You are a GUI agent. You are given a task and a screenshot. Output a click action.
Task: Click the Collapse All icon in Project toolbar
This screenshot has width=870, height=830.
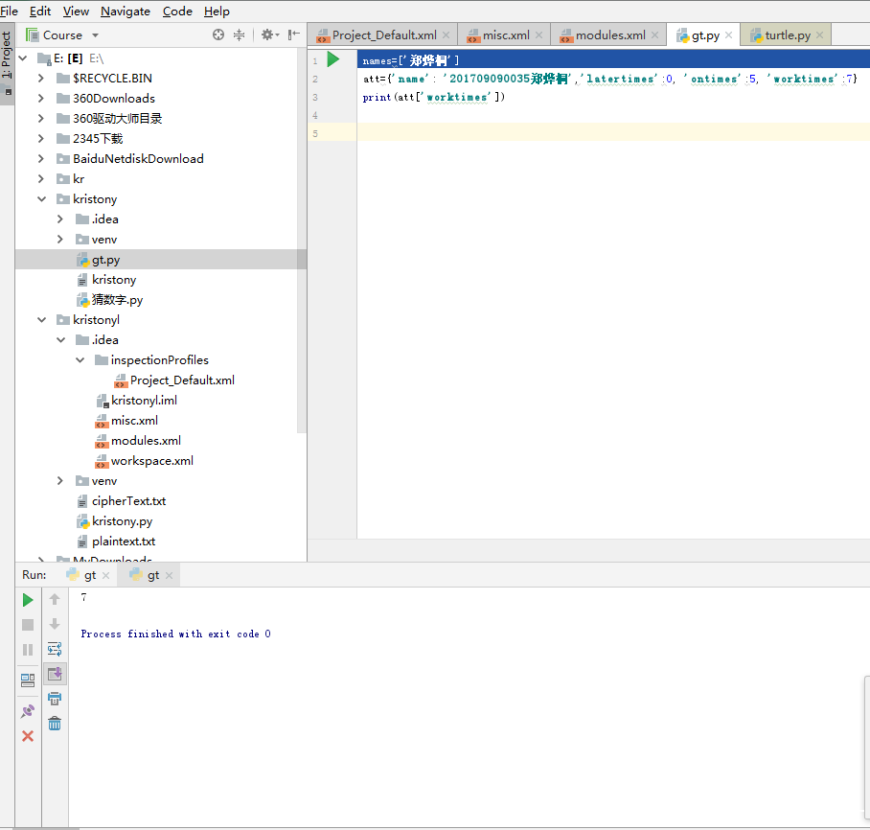(240, 35)
